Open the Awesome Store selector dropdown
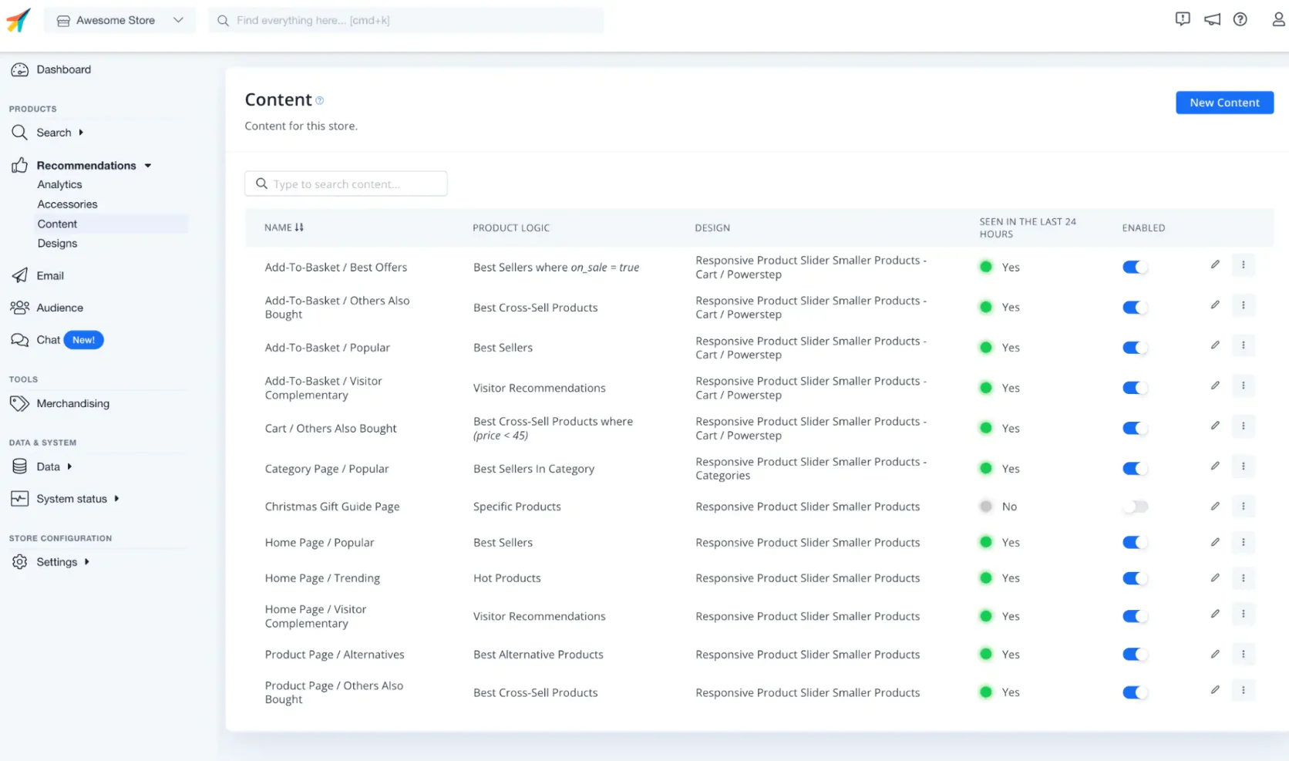 point(119,20)
